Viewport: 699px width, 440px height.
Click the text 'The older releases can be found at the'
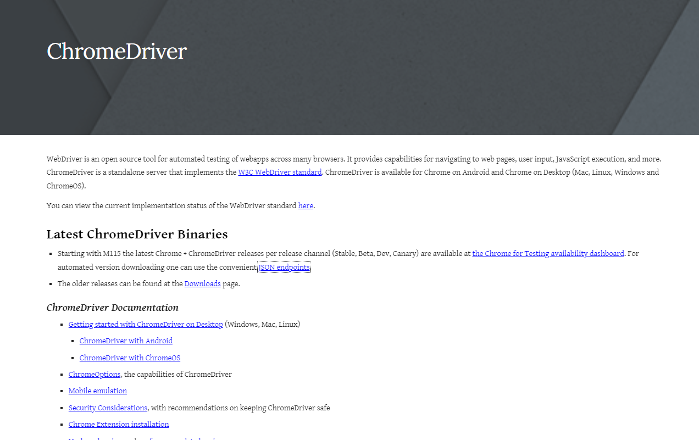pyautogui.click(x=120, y=284)
